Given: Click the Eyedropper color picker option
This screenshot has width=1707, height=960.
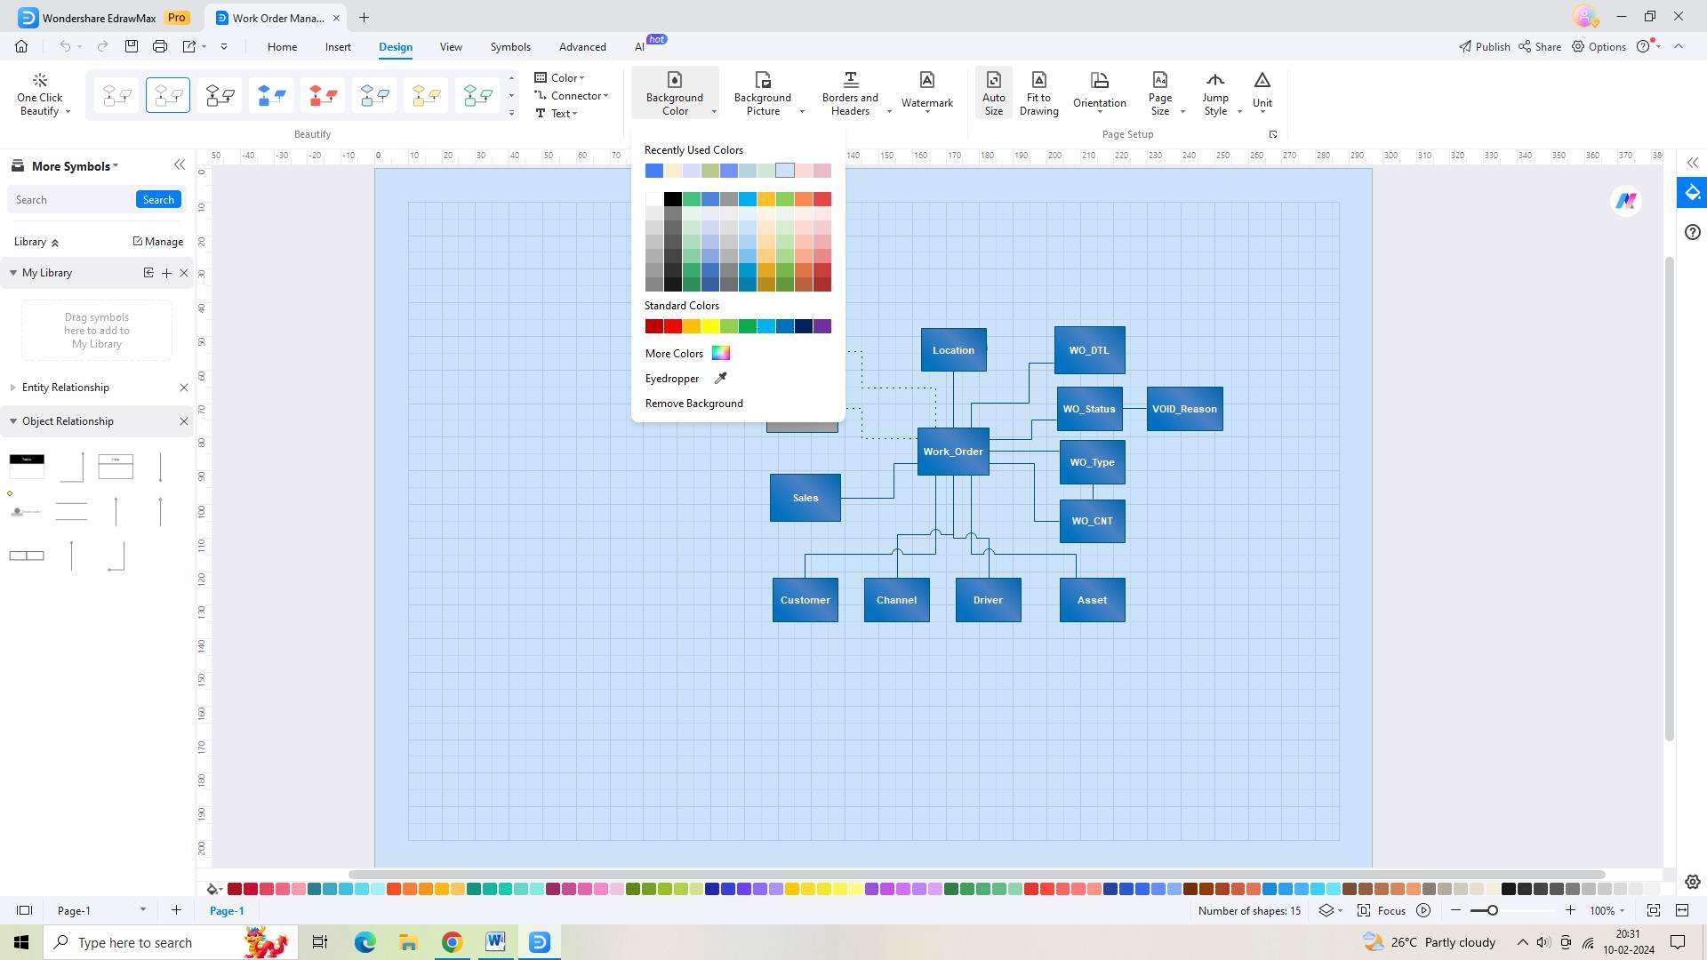Looking at the screenshot, I should coord(685,378).
